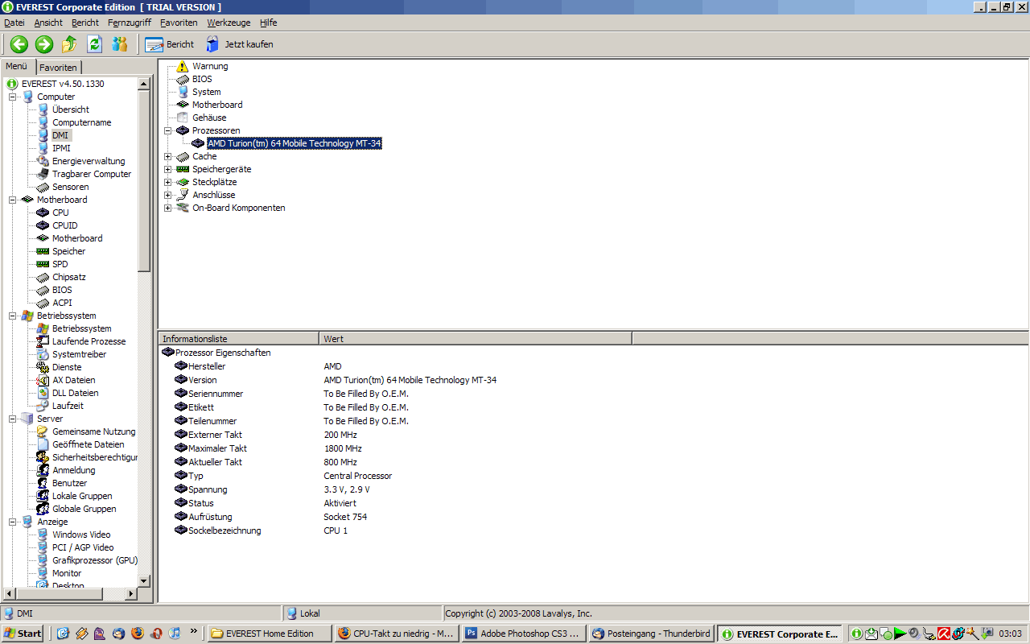Open EVEREST Home Edition taskbar folder
The image size is (1030, 644).
[270, 634]
